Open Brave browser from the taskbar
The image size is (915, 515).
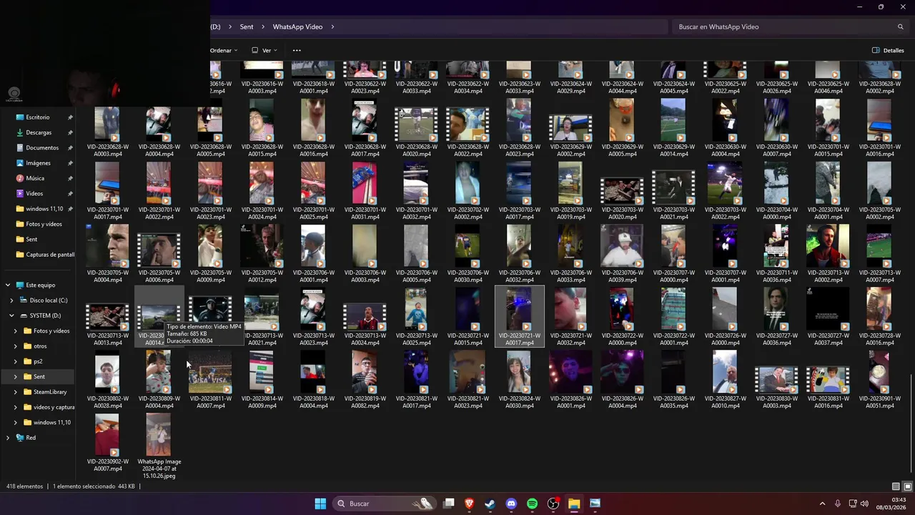pyautogui.click(x=470, y=504)
